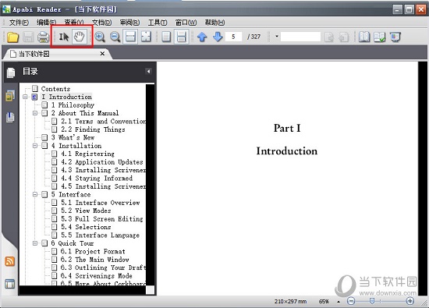Image resolution: width=429 pixels, height=308 pixels.
Task: Open the 工具 menu
Action: (x=158, y=23)
